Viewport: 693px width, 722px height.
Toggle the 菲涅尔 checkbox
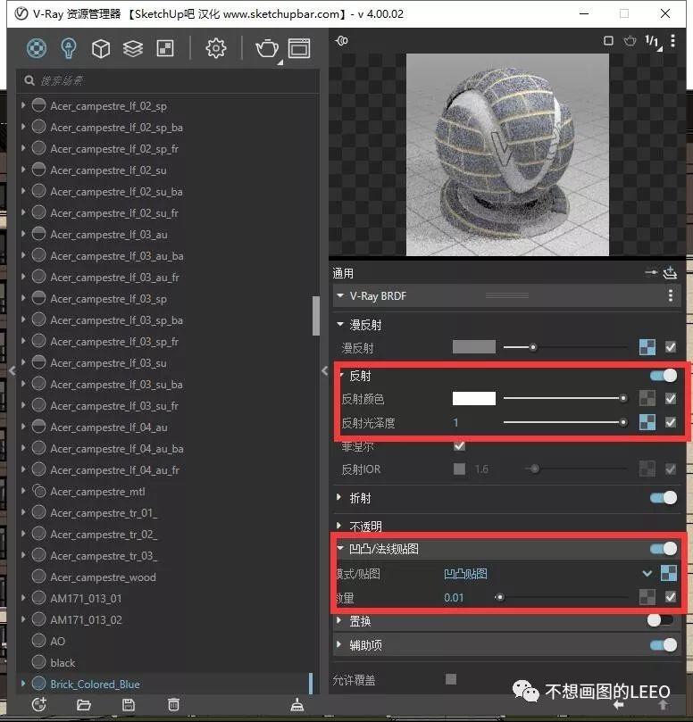459,445
